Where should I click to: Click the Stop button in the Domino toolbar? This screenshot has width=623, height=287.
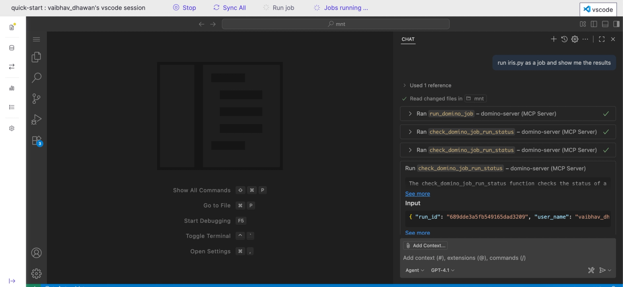(x=184, y=8)
